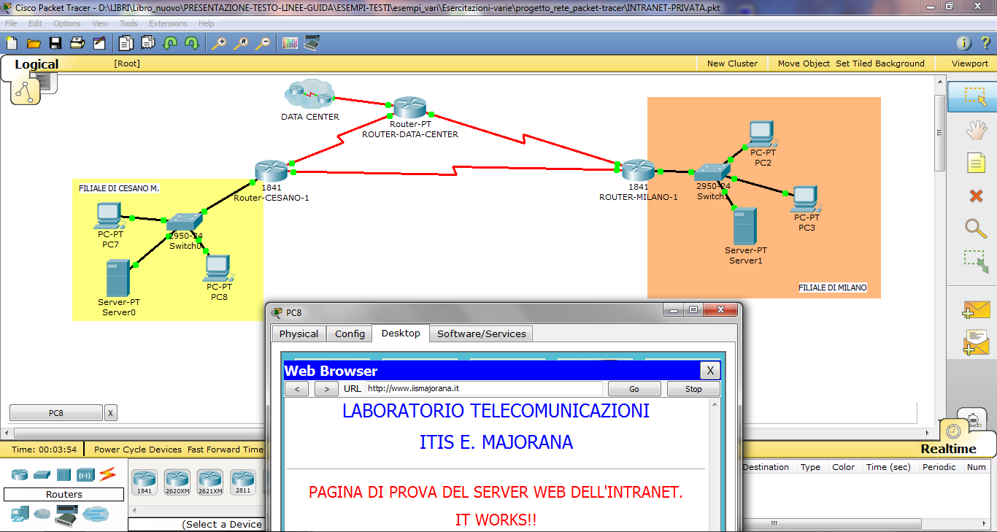
Task: Activate the Move Layout hand tool
Action: tap(977, 130)
